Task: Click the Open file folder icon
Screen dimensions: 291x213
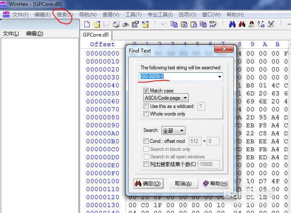Action: click(97, 24)
